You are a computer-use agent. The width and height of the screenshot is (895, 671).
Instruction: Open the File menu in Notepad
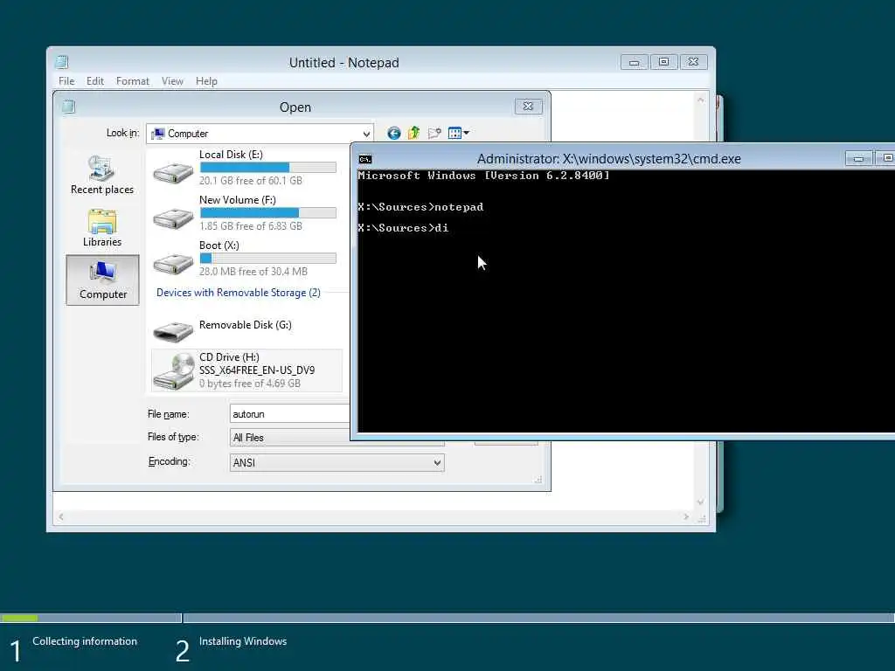pyautogui.click(x=66, y=81)
